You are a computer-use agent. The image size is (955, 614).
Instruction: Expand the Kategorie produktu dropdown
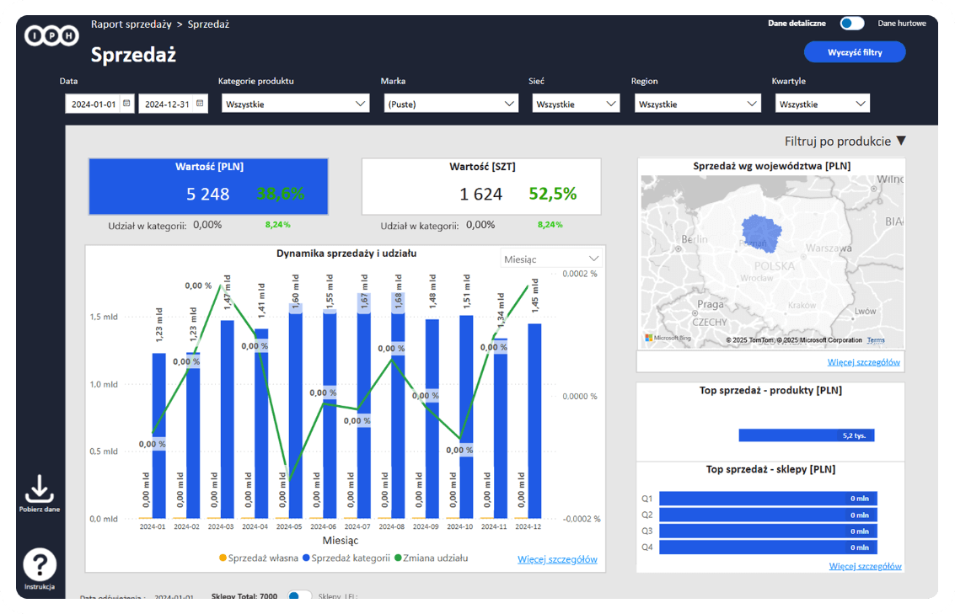pos(295,104)
